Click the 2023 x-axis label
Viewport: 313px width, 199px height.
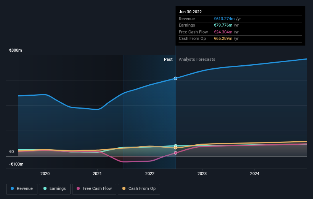pyautogui.click(x=202, y=174)
